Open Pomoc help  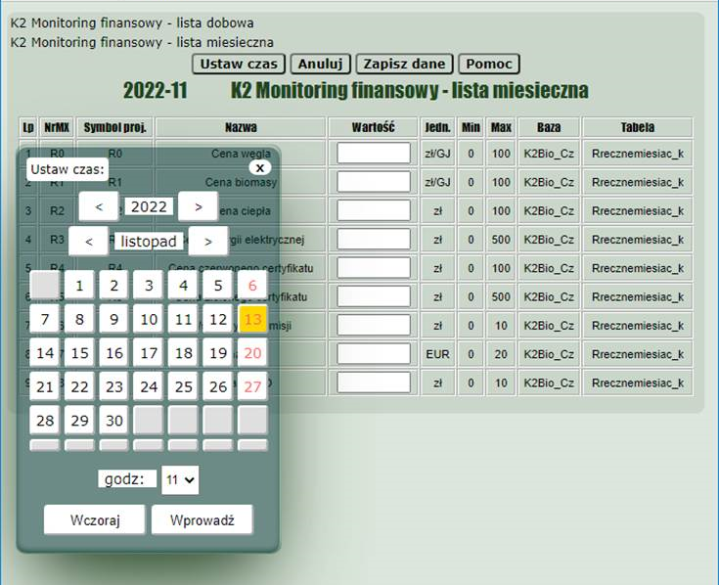coord(489,64)
